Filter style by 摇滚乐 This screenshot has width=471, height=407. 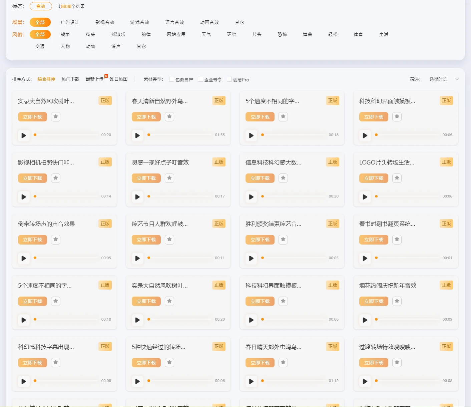pos(118,34)
